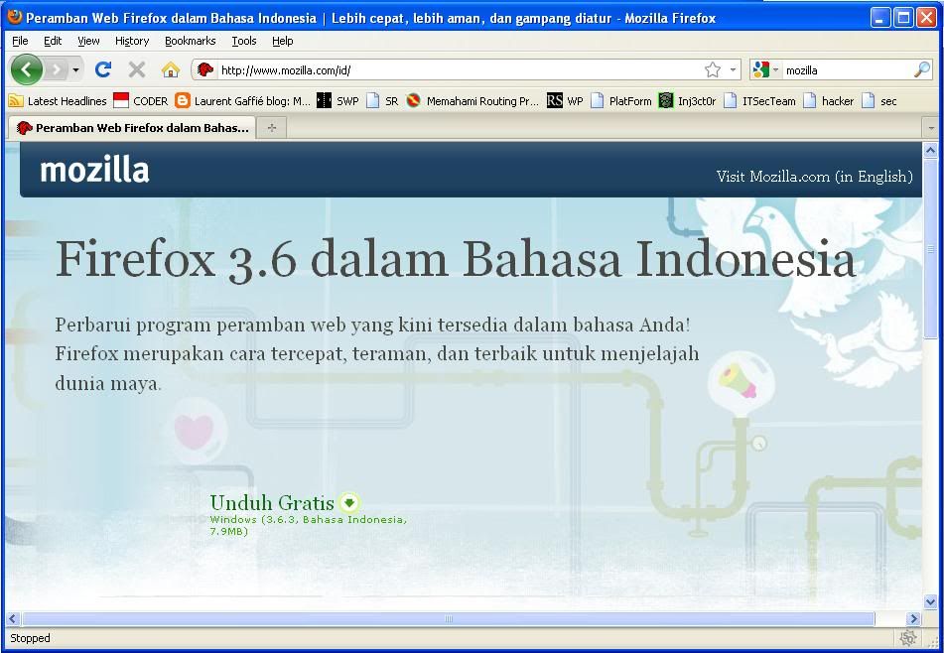Open the Tools menu
This screenshot has height=653, width=944.
pos(244,41)
